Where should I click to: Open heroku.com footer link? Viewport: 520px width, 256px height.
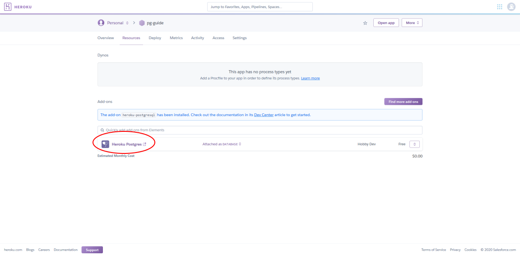13,250
